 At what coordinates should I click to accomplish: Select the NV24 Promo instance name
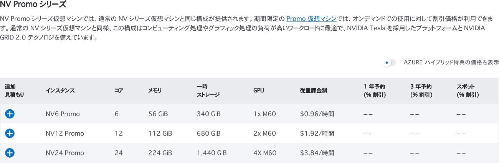coord(64,153)
